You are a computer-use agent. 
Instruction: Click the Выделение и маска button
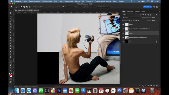[x=104, y=7]
